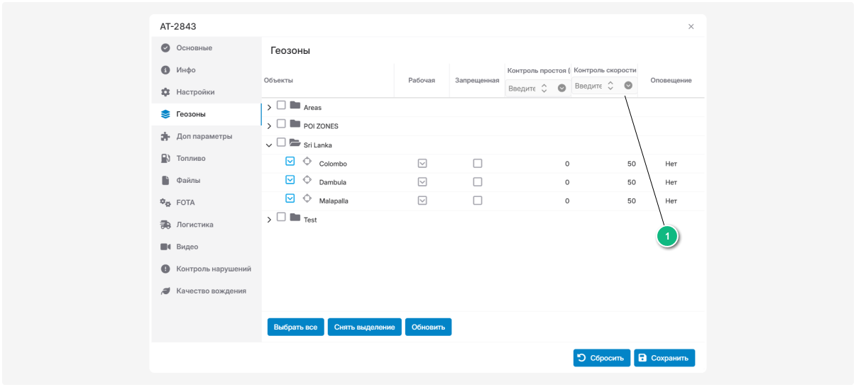
Task: Toggle Рабочая checkbox for Dambula
Action: [x=422, y=182]
